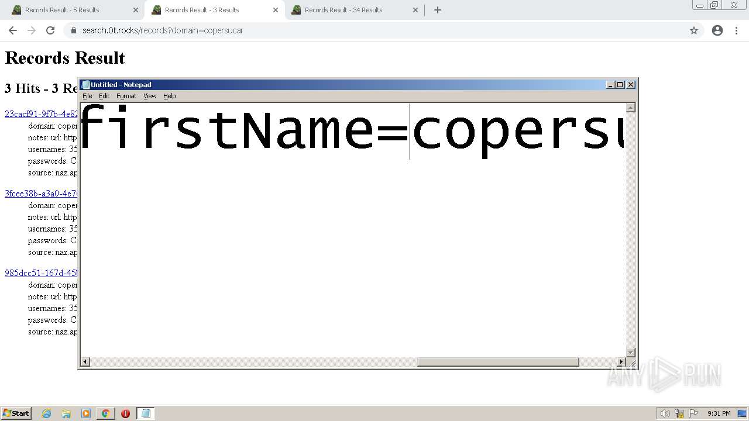View site info via the lock icon
The width and height of the screenshot is (749, 421).
coord(73,30)
